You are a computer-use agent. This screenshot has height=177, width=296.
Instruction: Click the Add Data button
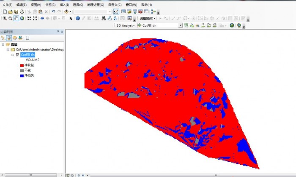(66, 11)
